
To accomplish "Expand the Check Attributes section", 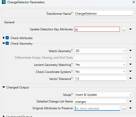I will pyautogui.click(x=4, y=38).
